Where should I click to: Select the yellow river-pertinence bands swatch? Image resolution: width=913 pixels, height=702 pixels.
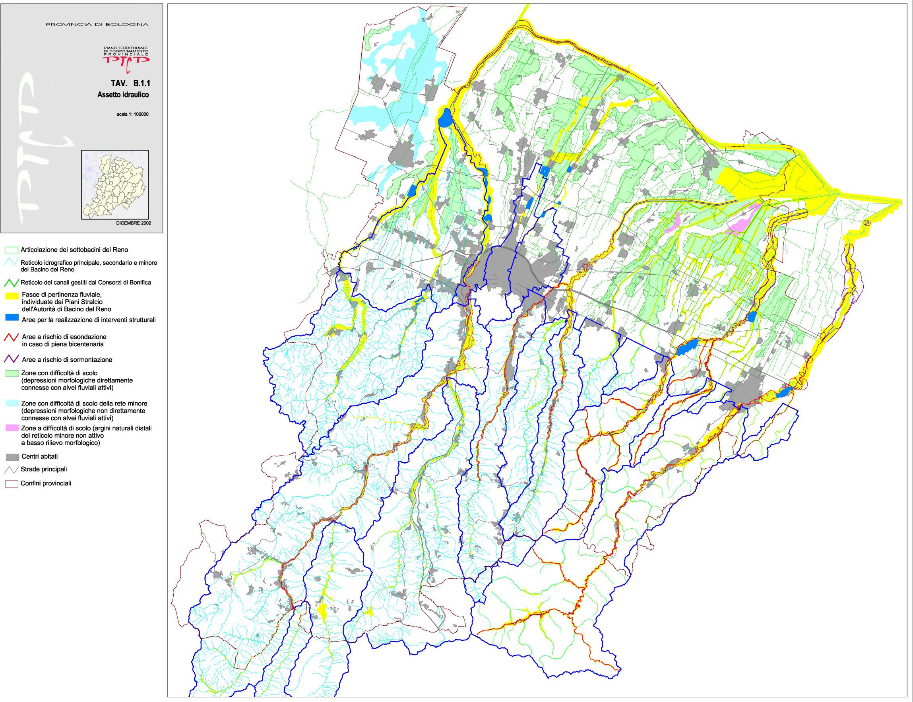point(12,295)
